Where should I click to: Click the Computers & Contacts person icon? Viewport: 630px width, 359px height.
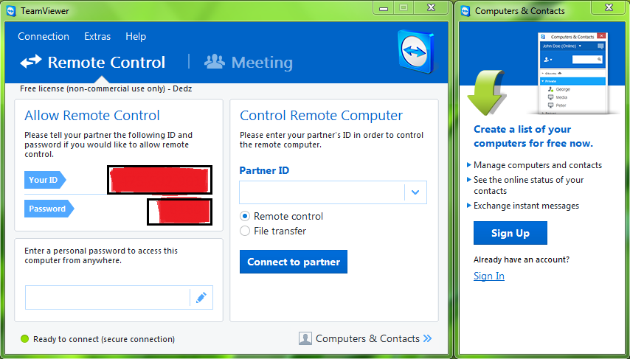(305, 339)
